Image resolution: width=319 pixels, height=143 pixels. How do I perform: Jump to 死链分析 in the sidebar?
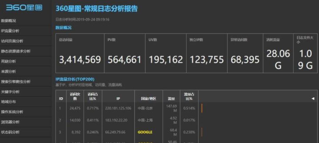[9, 61]
